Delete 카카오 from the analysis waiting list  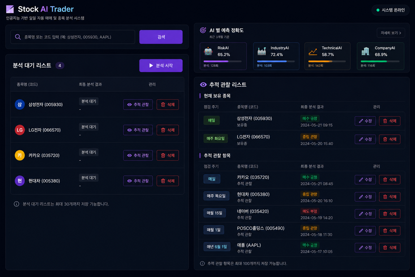tap(168, 155)
